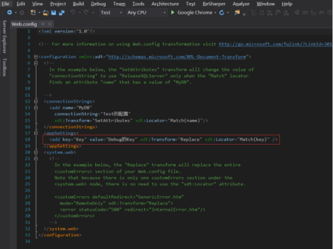Pin the Web.config tab
Screen dimensions: 333x249
(x=43, y=24)
